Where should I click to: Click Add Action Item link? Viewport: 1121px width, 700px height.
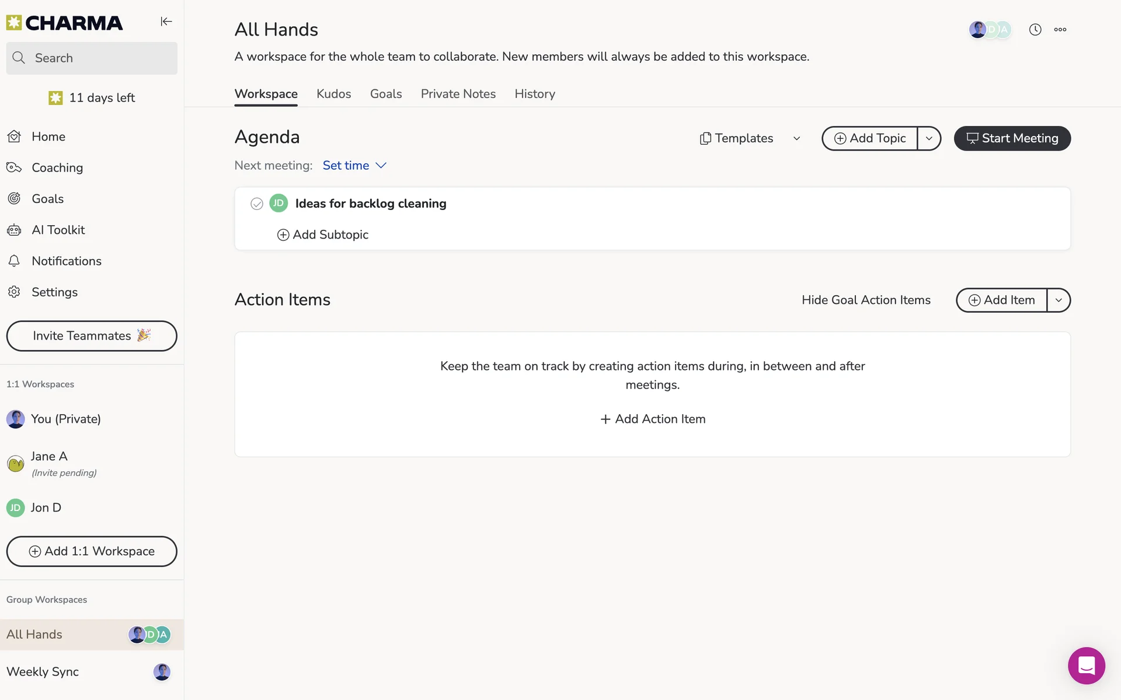click(x=653, y=419)
